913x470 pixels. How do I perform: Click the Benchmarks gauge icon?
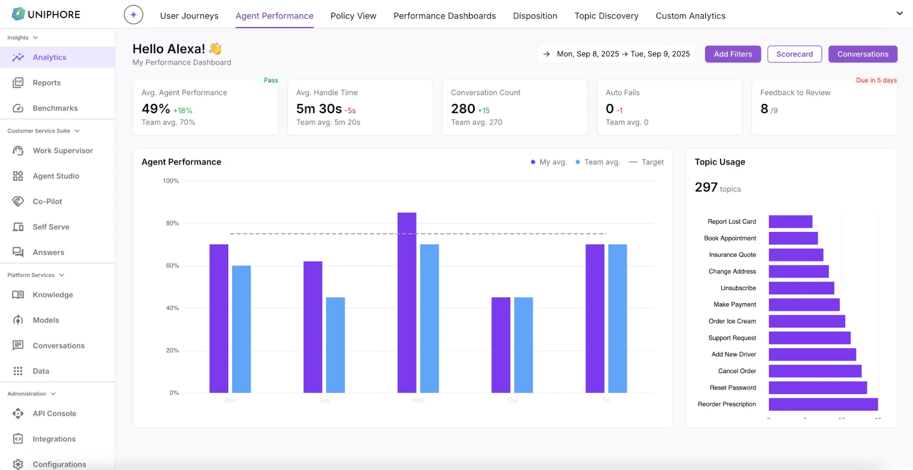tap(18, 108)
